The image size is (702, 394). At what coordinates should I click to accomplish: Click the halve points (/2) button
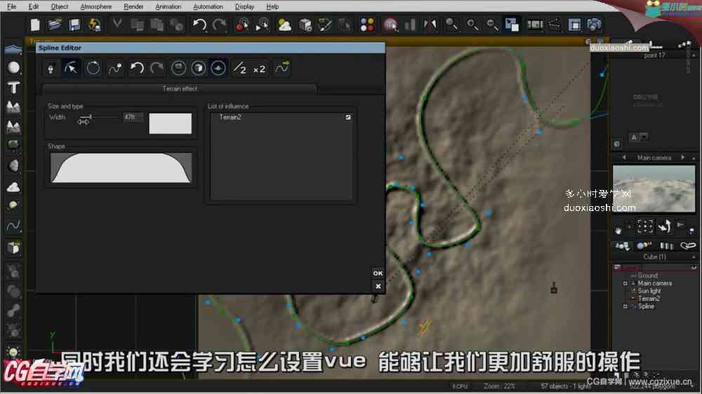coord(240,69)
